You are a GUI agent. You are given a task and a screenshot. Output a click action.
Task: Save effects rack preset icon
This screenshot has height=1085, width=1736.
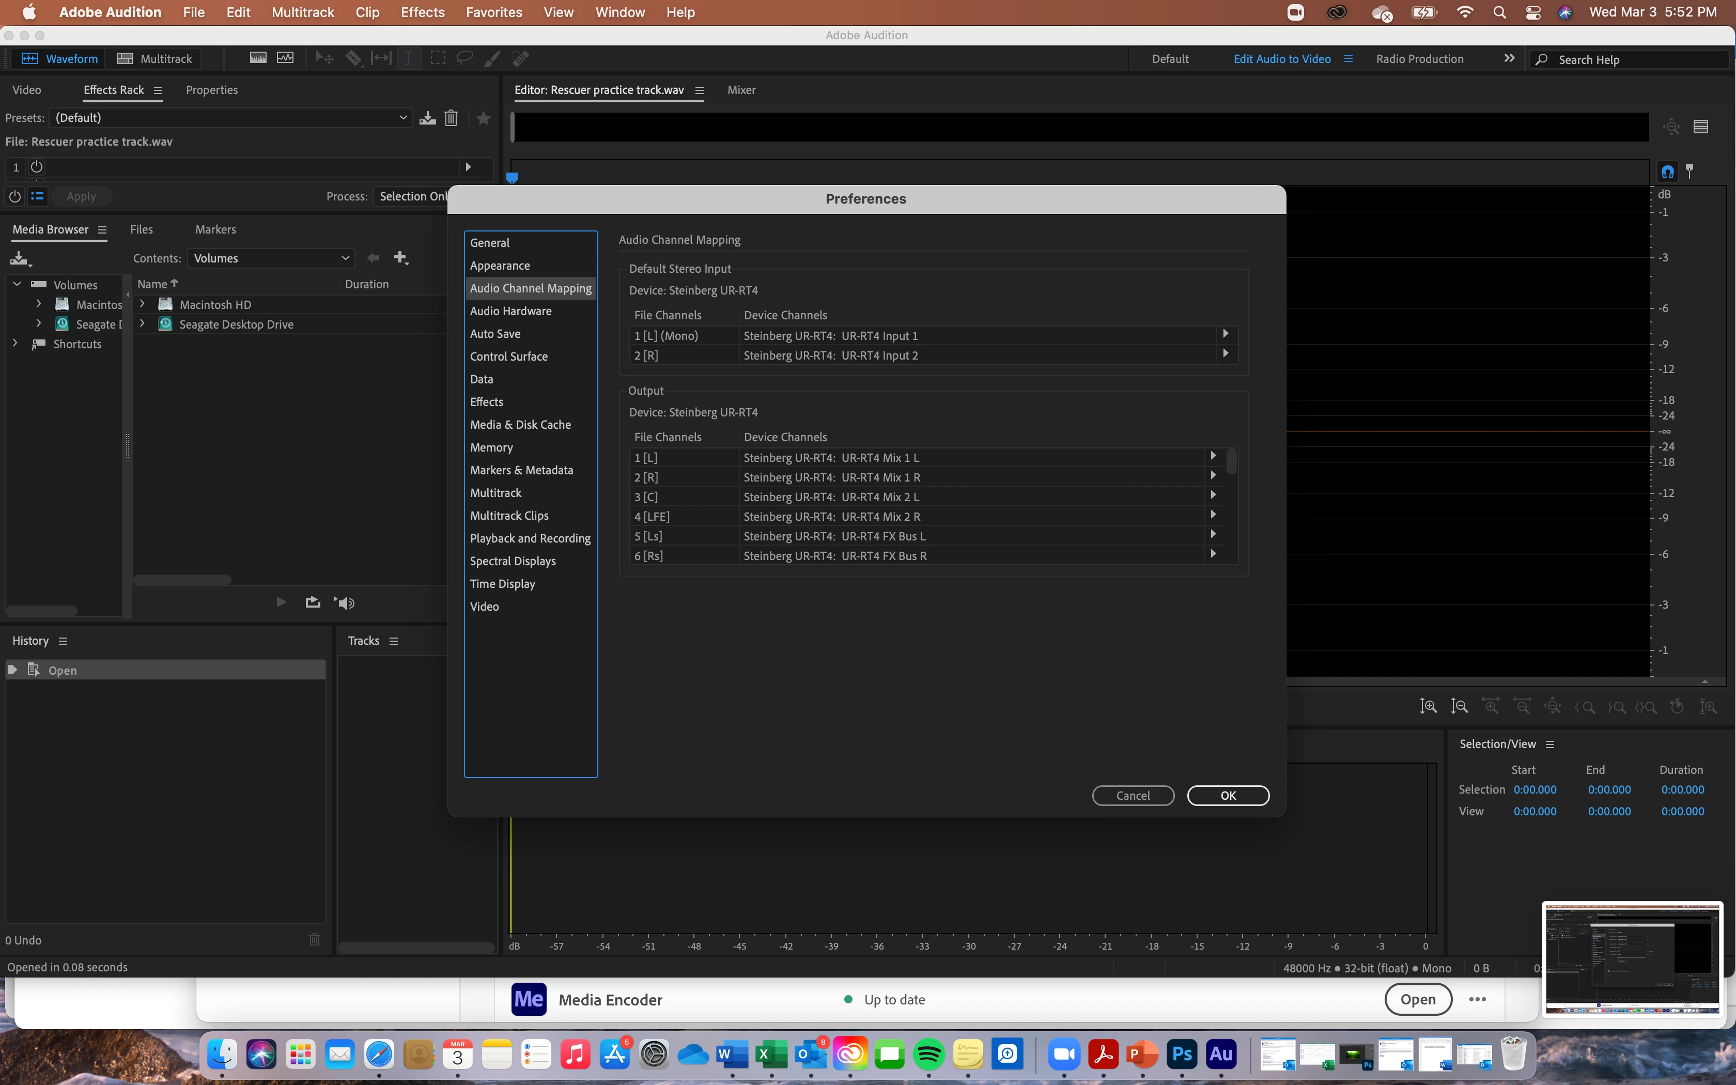click(x=428, y=118)
